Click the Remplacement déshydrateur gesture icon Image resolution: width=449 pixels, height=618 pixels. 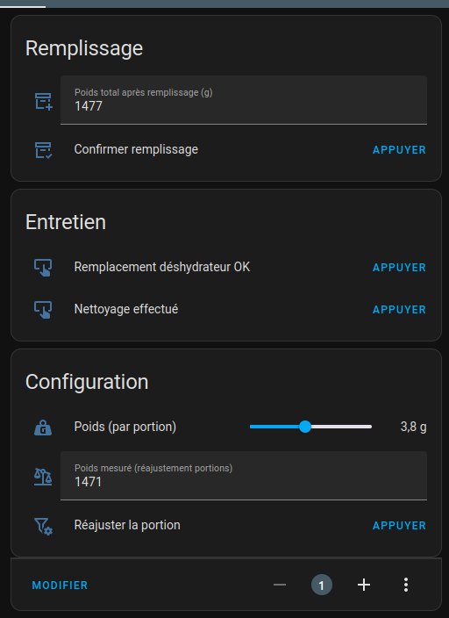click(x=43, y=267)
